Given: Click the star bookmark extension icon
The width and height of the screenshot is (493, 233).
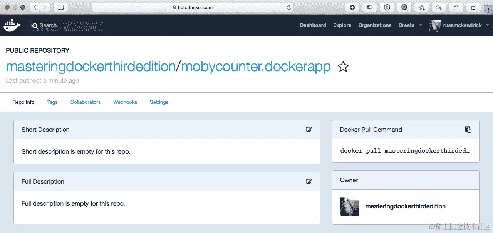Looking at the screenshot, I should pos(421,7).
